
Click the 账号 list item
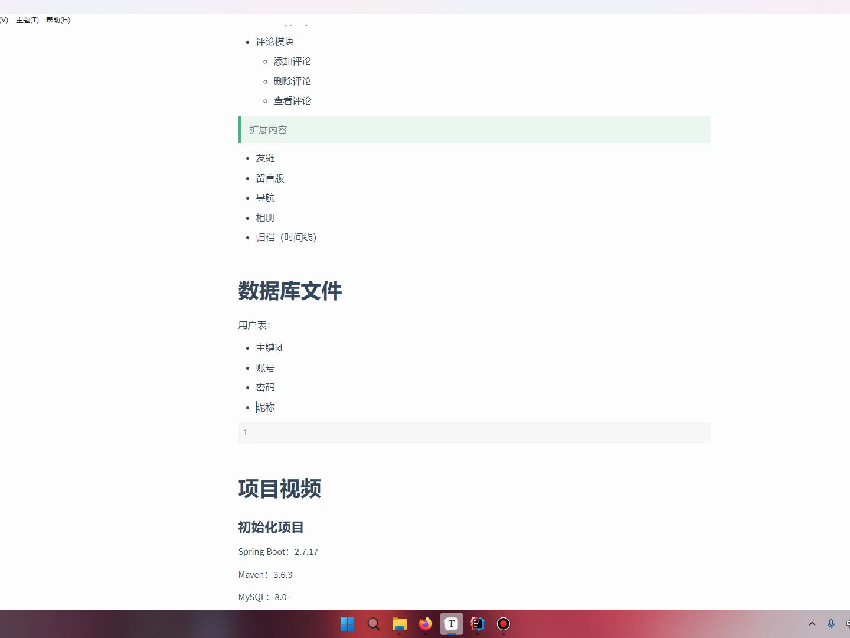[266, 368]
